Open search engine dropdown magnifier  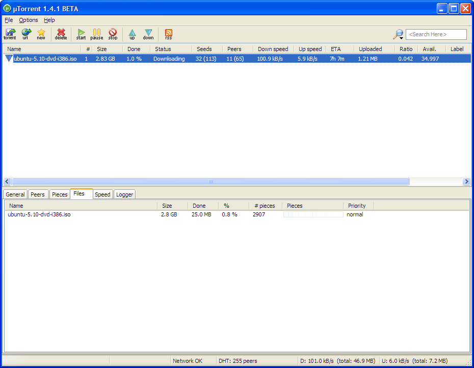399,34
